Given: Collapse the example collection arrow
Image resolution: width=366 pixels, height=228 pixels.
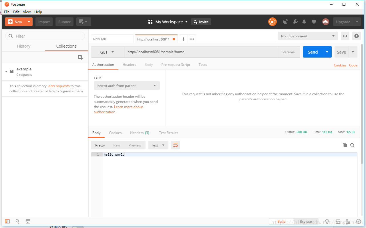Looking at the screenshot, I should pyautogui.click(x=6, y=72).
